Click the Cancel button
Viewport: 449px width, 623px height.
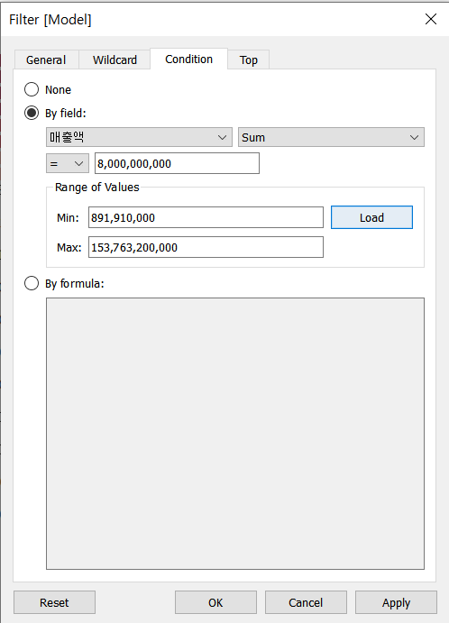pyautogui.click(x=306, y=602)
